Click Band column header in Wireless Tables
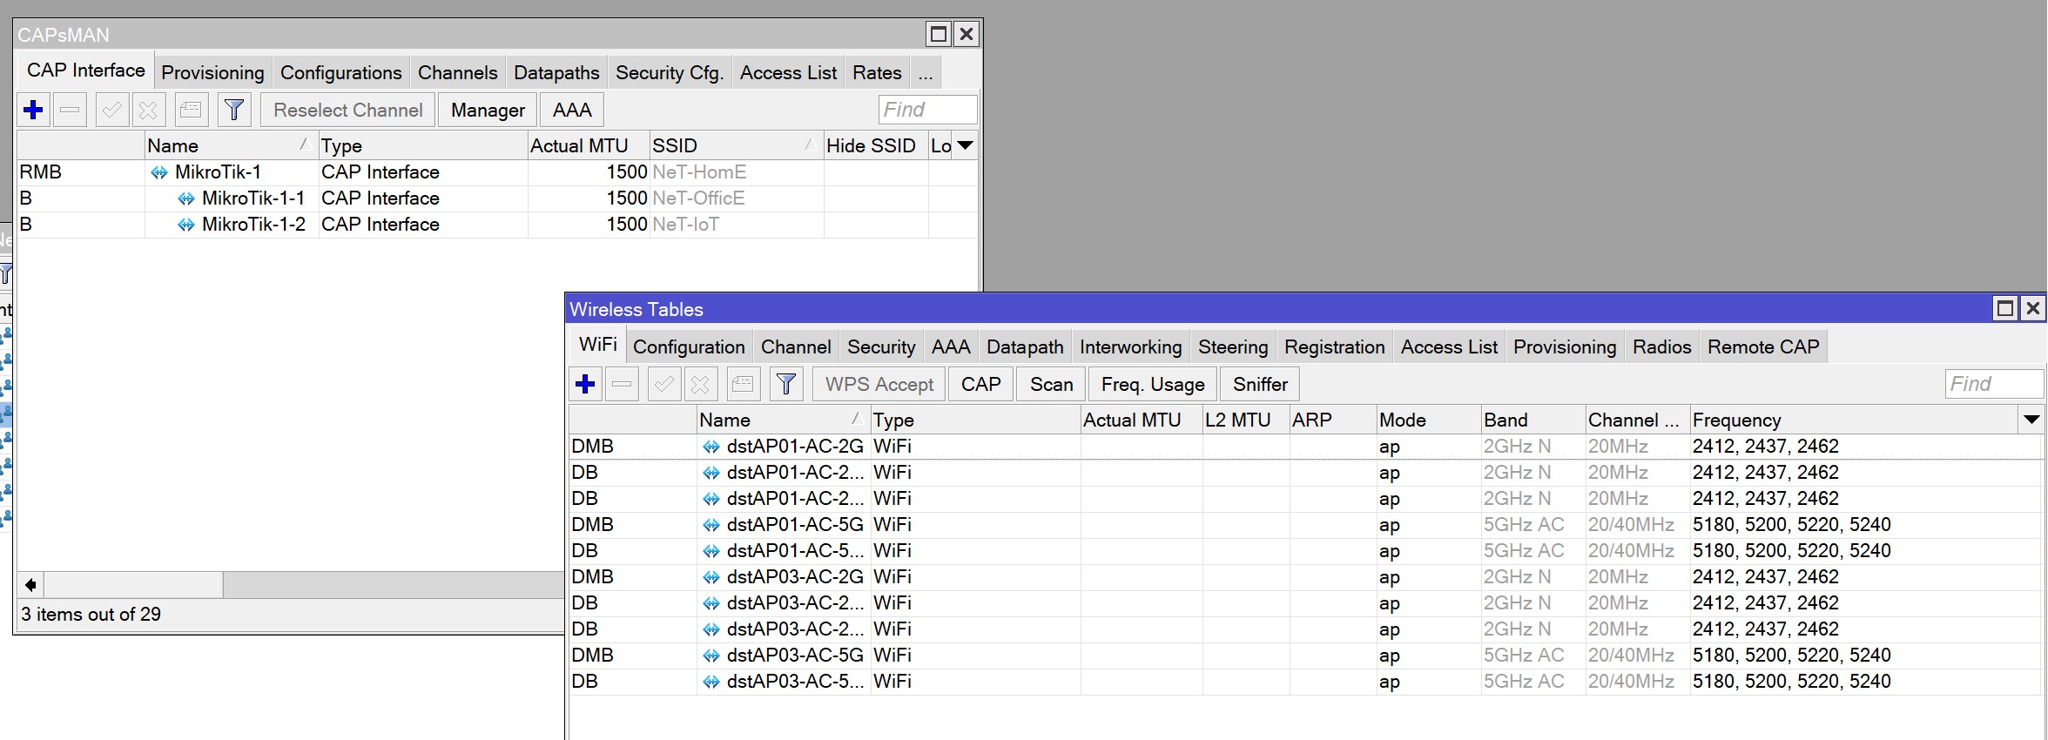 1533,420
